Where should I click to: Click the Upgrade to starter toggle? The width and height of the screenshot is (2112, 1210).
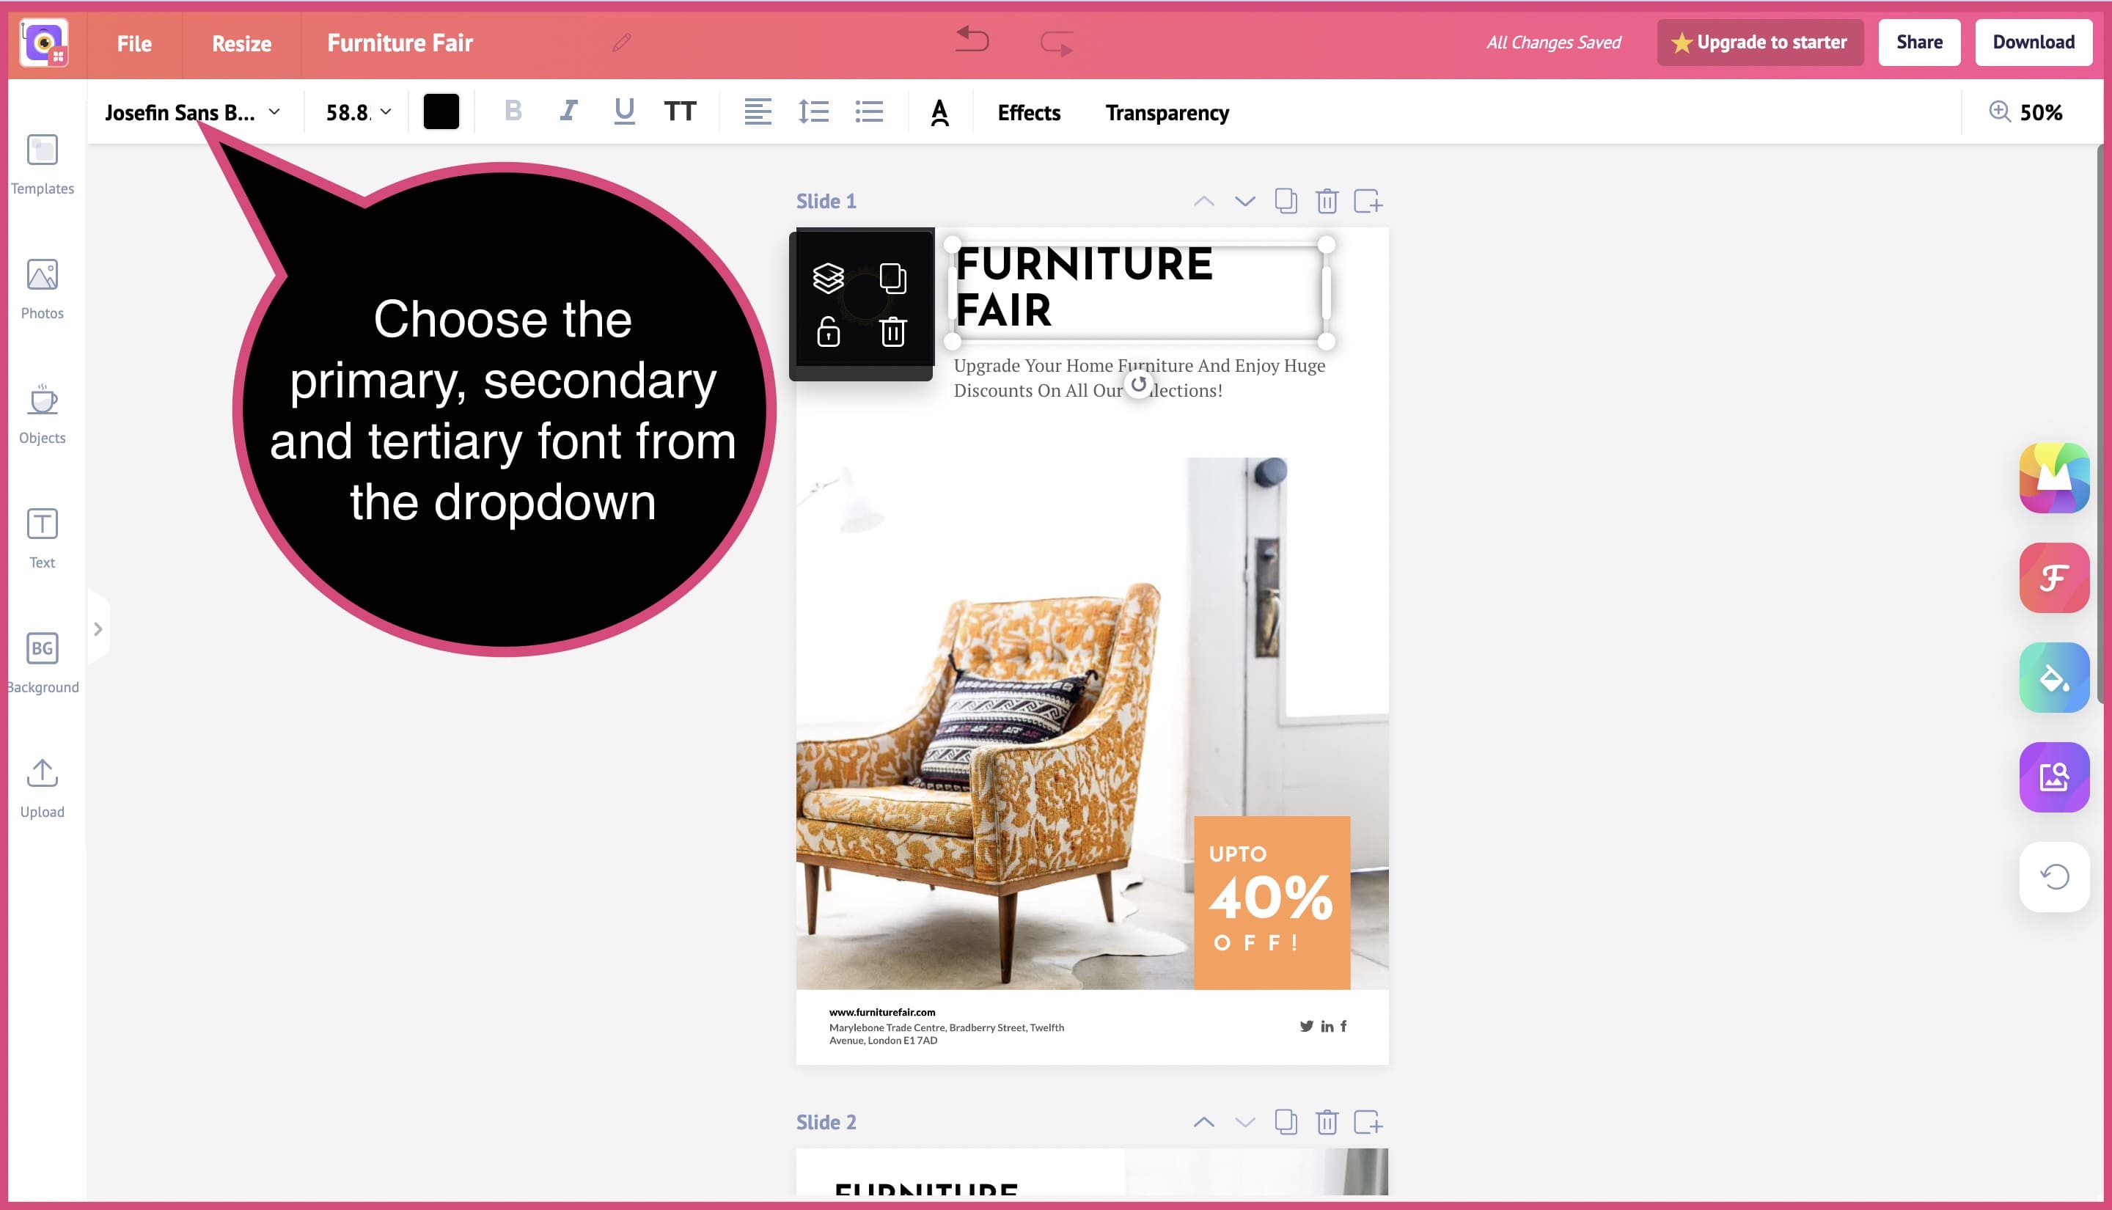click(1761, 40)
